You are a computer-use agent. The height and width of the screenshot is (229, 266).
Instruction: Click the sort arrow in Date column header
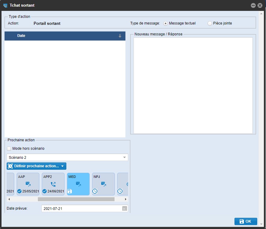coord(120,36)
